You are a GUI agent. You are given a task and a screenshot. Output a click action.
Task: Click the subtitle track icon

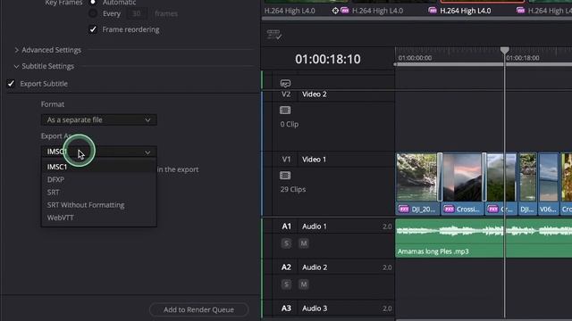tap(285, 83)
